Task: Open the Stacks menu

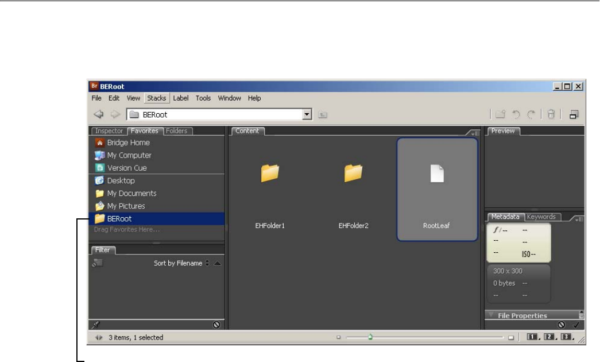Action: (x=157, y=98)
